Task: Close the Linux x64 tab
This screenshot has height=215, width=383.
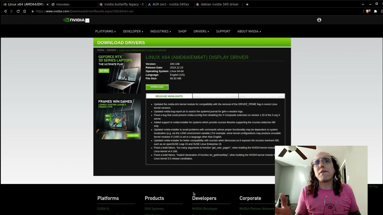Action: pyautogui.click(x=47, y=4)
